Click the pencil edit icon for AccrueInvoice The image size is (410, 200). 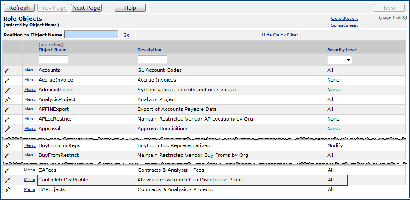[x=7, y=80]
